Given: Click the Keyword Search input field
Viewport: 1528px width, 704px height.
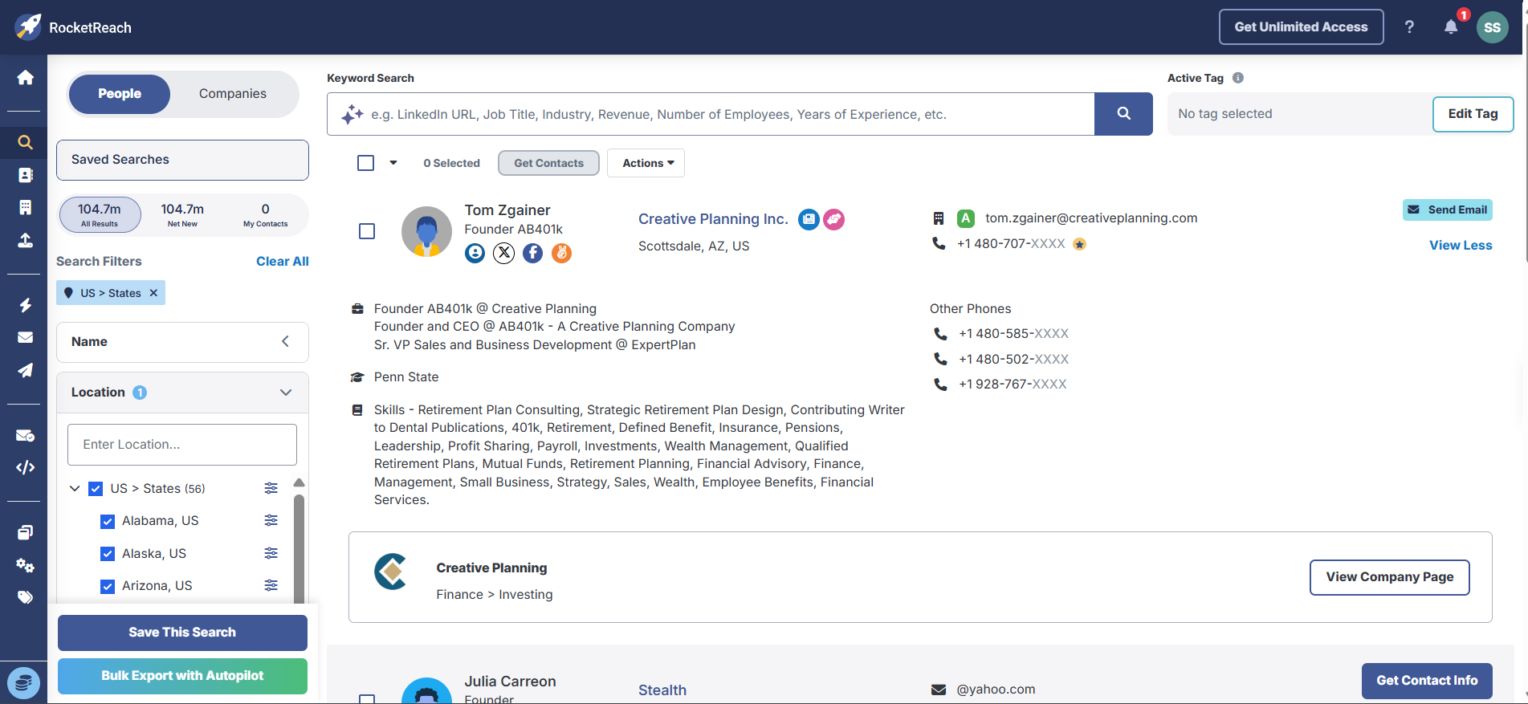Looking at the screenshot, I should tap(711, 114).
